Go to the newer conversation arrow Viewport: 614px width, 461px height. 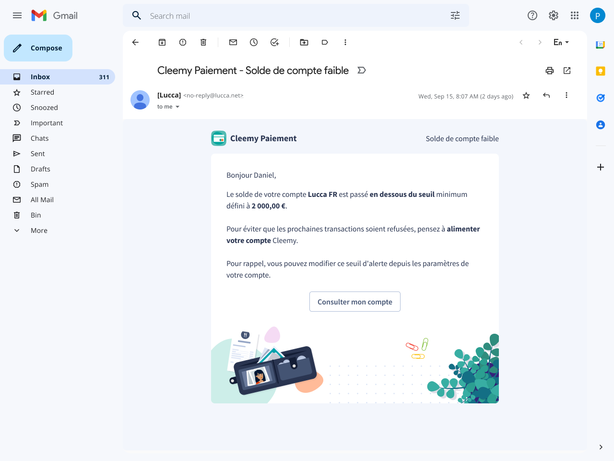tap(521, 42)
